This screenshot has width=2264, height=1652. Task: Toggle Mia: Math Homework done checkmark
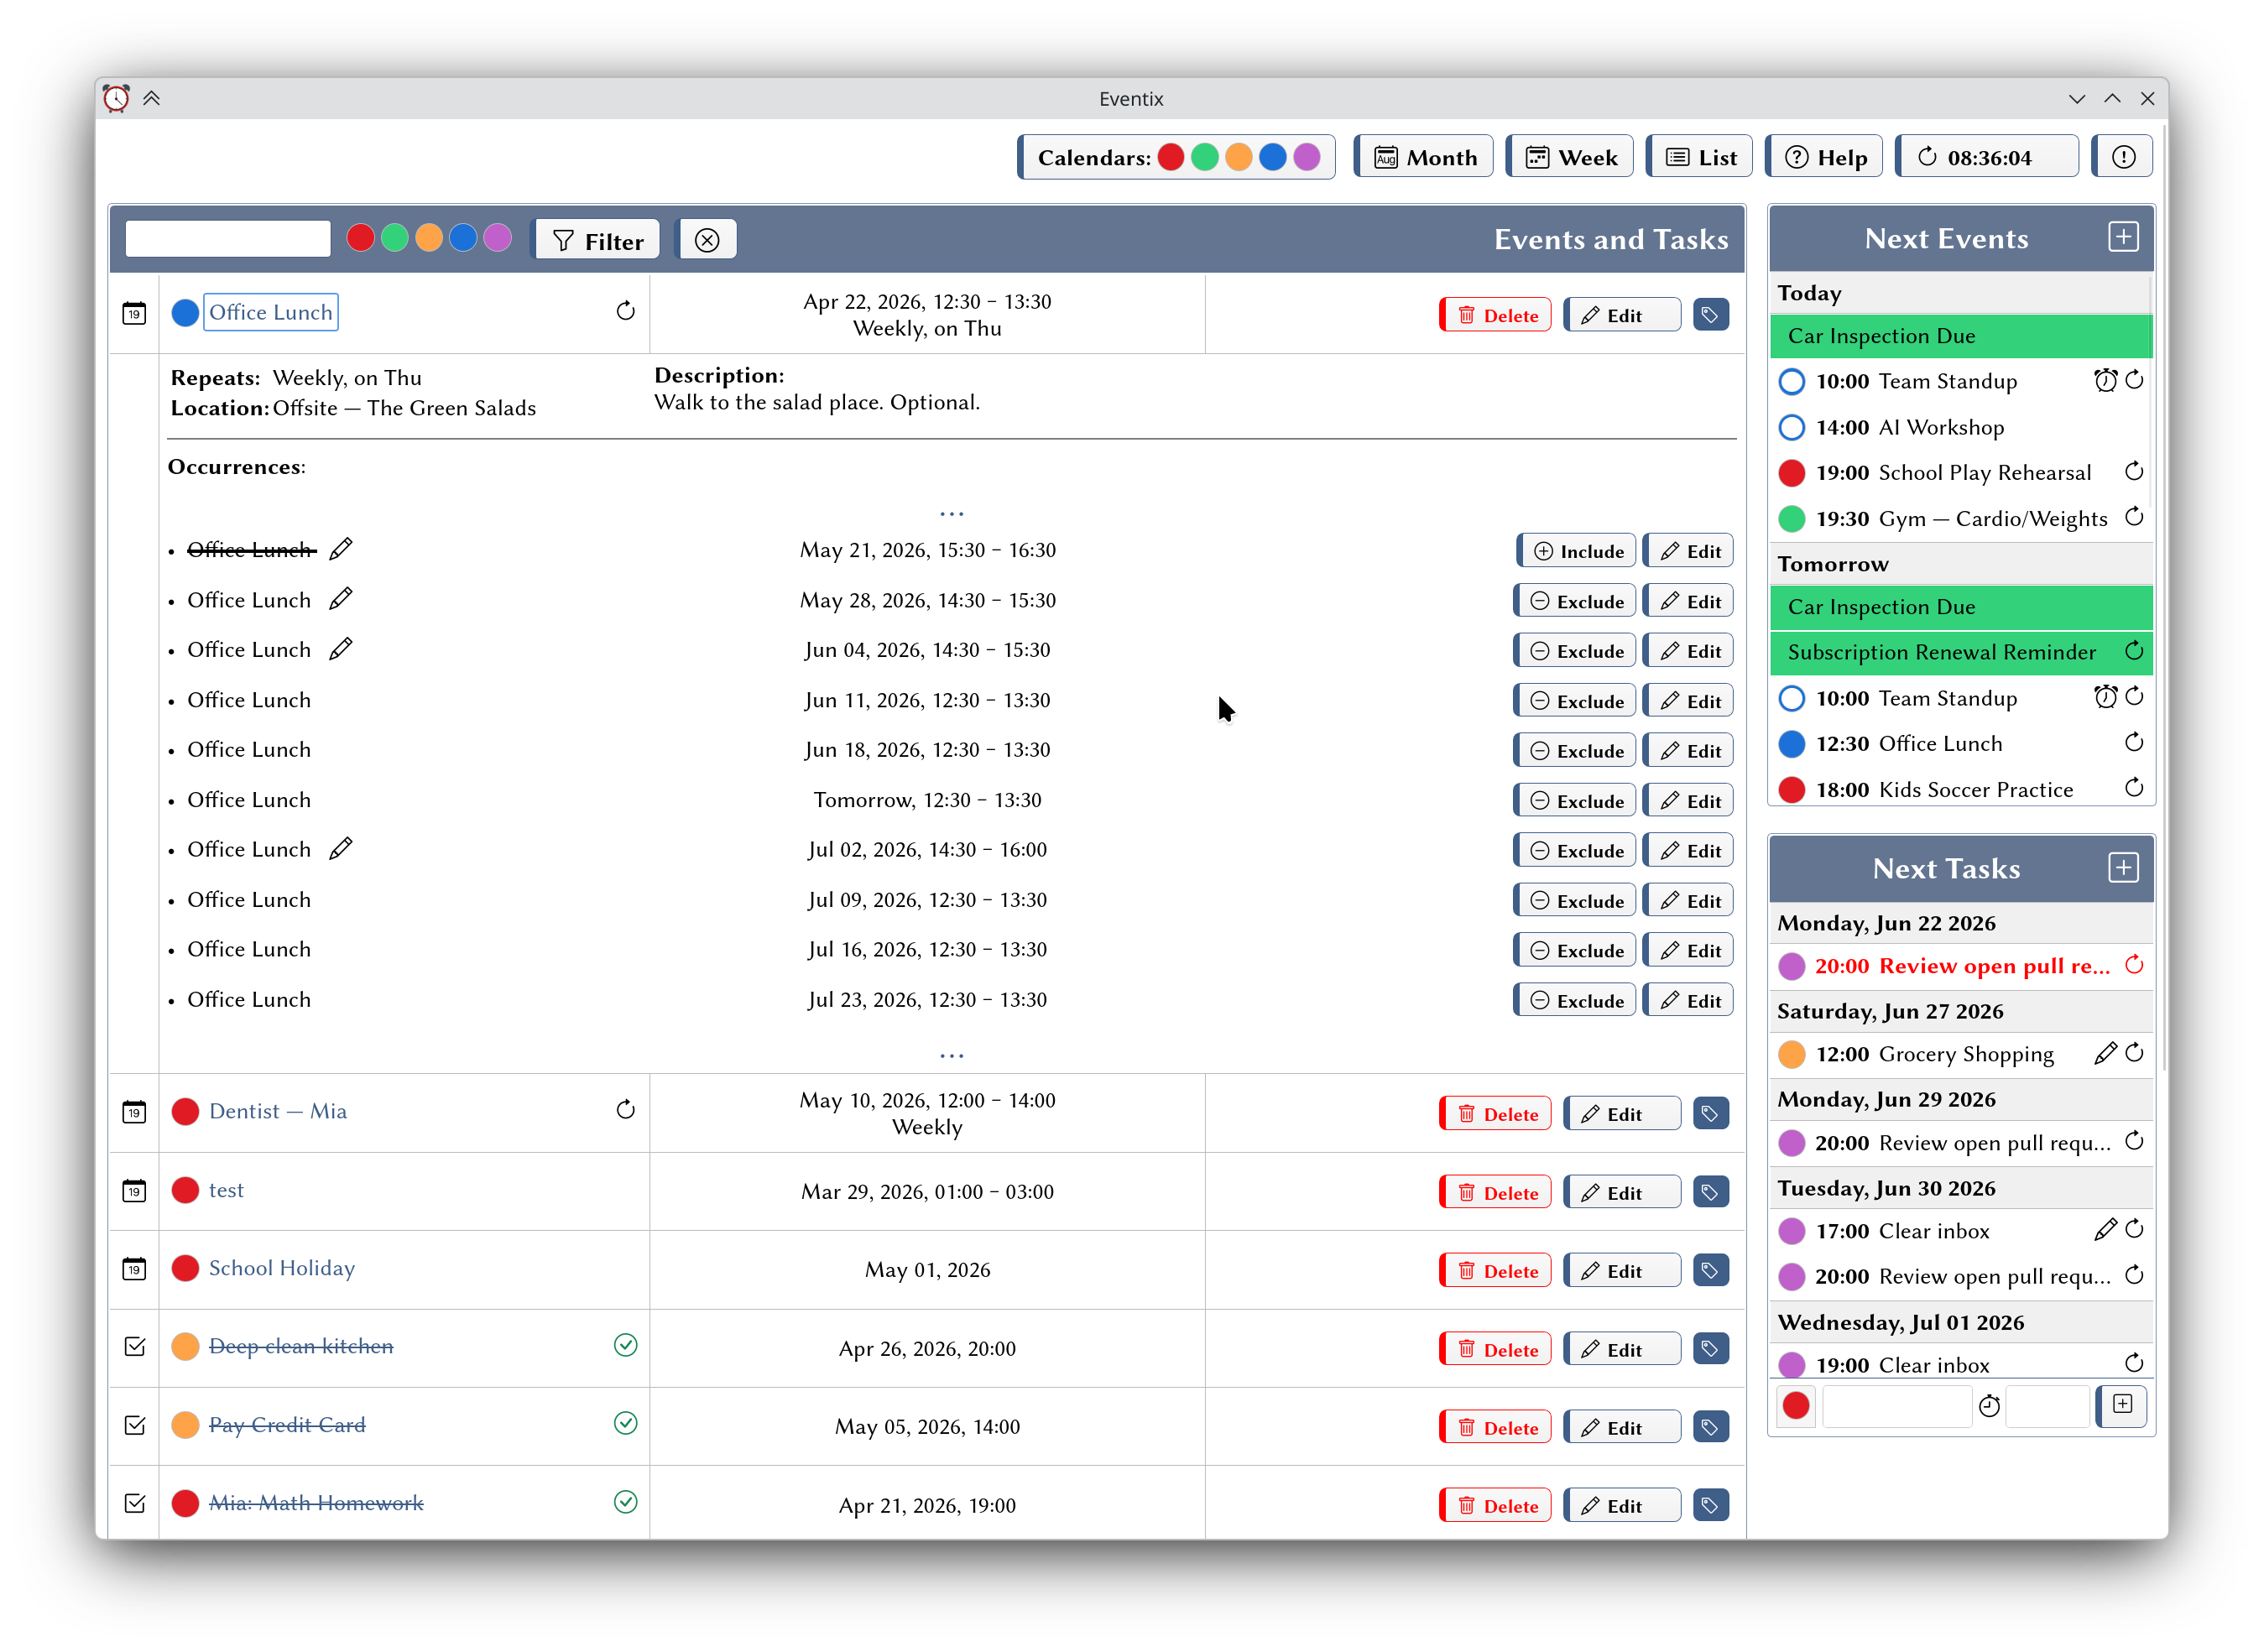coord(625,1502)
